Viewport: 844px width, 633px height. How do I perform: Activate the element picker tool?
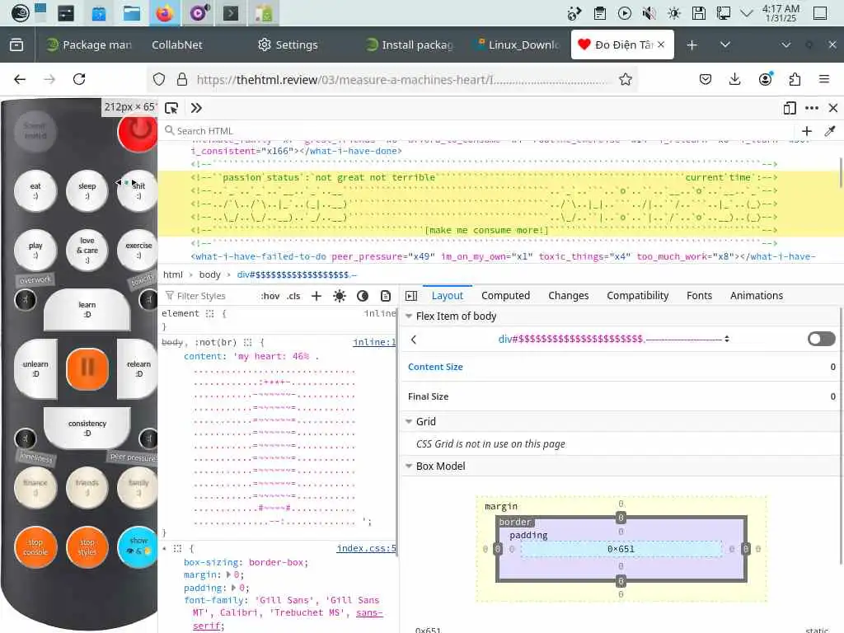171,108
